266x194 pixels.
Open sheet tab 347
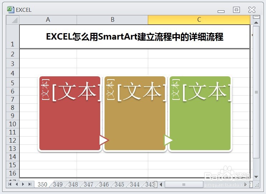(88, 184)
